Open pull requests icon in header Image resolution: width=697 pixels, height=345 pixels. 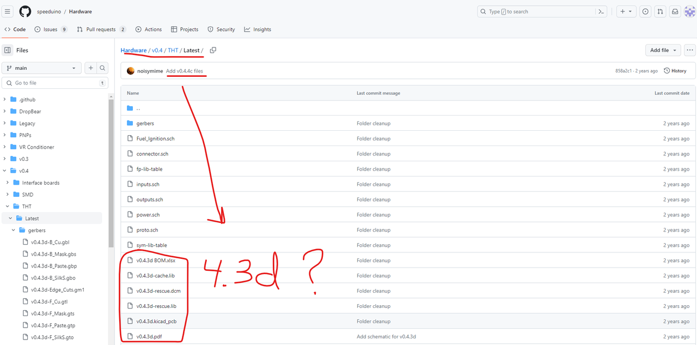[x=660, y=11]
